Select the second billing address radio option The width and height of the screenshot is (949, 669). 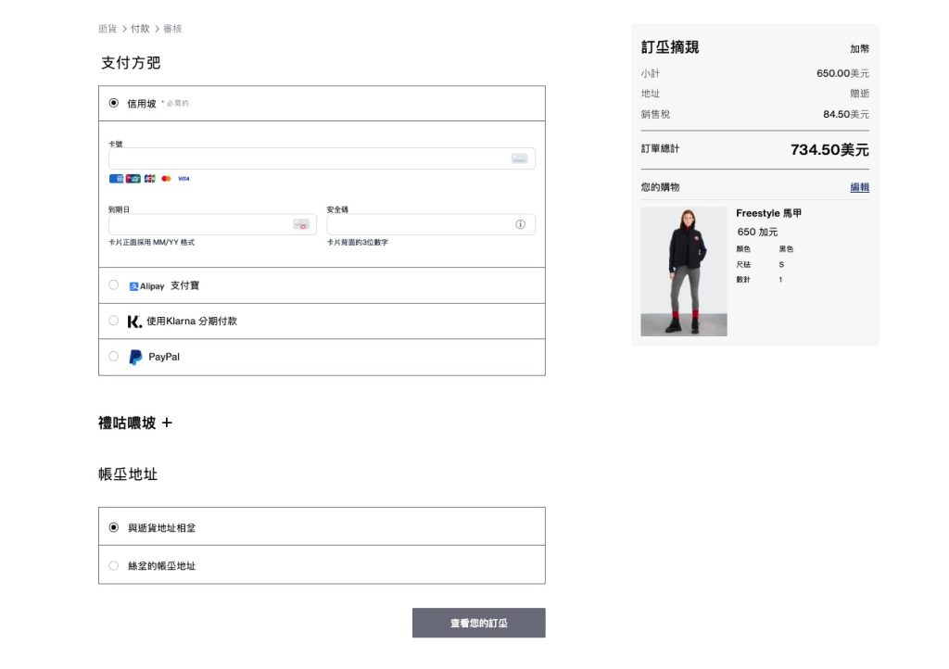click(114, 565)
